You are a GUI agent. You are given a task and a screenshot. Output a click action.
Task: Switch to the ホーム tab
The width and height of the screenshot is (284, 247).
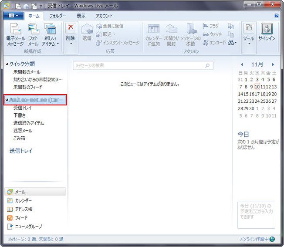tap(34, 16)
